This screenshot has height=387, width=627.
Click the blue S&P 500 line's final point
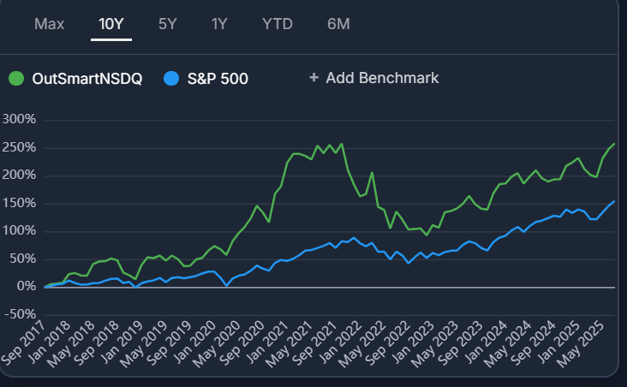pyautogui.click(x=613, y=201)
